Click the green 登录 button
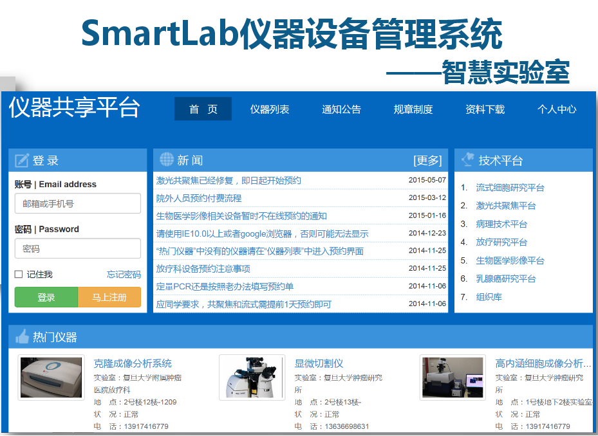Screen dimensions: 598x436 [x=46, y=297]
